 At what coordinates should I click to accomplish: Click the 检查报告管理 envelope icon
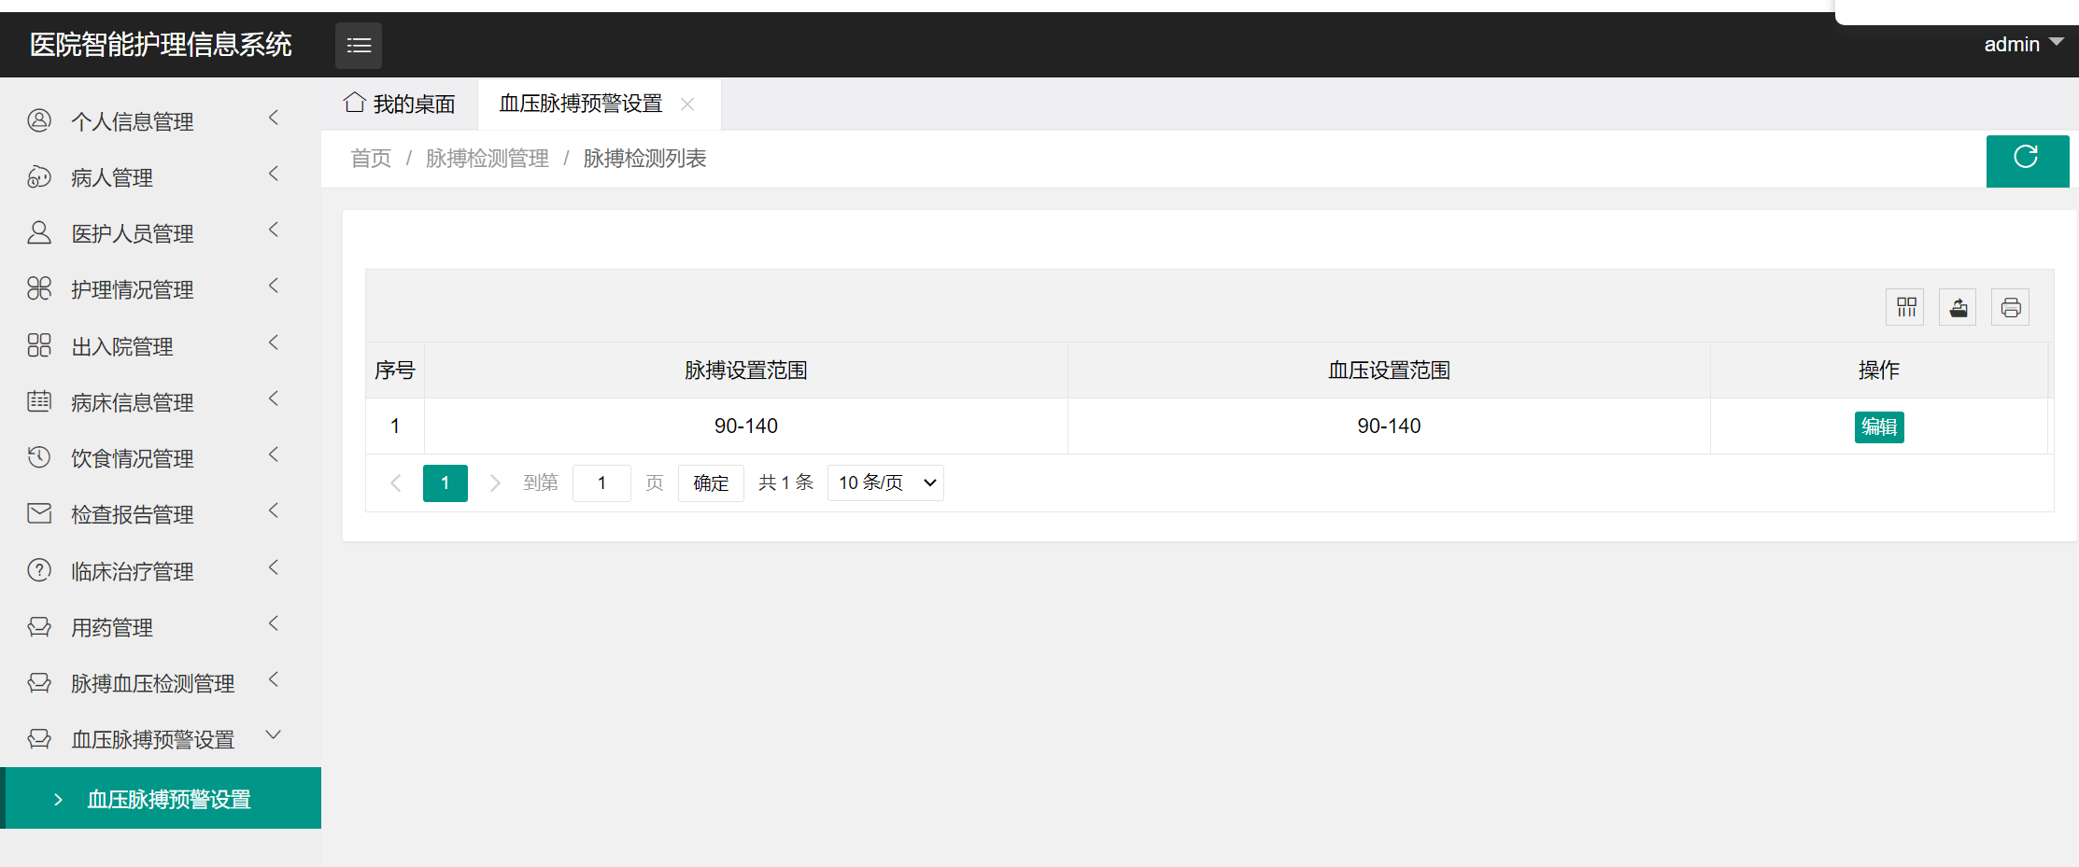pyautogui.click(x=38, y=513)
